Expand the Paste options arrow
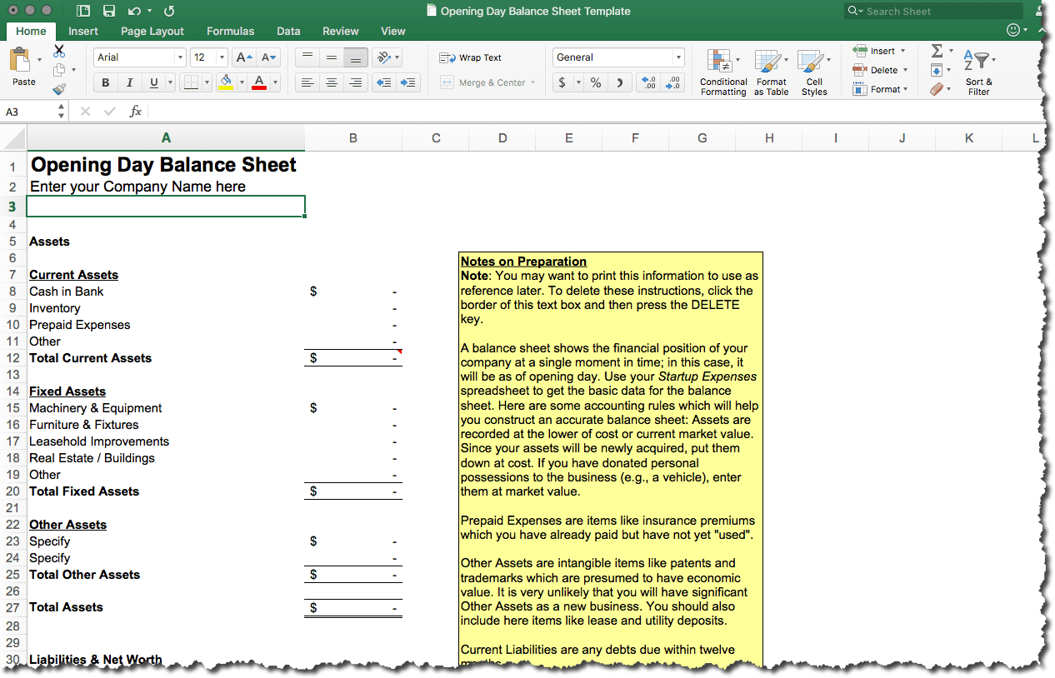Viewport: 1055px width, 678px height. pos(39,60)
